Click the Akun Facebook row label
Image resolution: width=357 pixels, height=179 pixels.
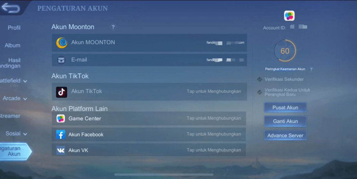tap(86, 135)
